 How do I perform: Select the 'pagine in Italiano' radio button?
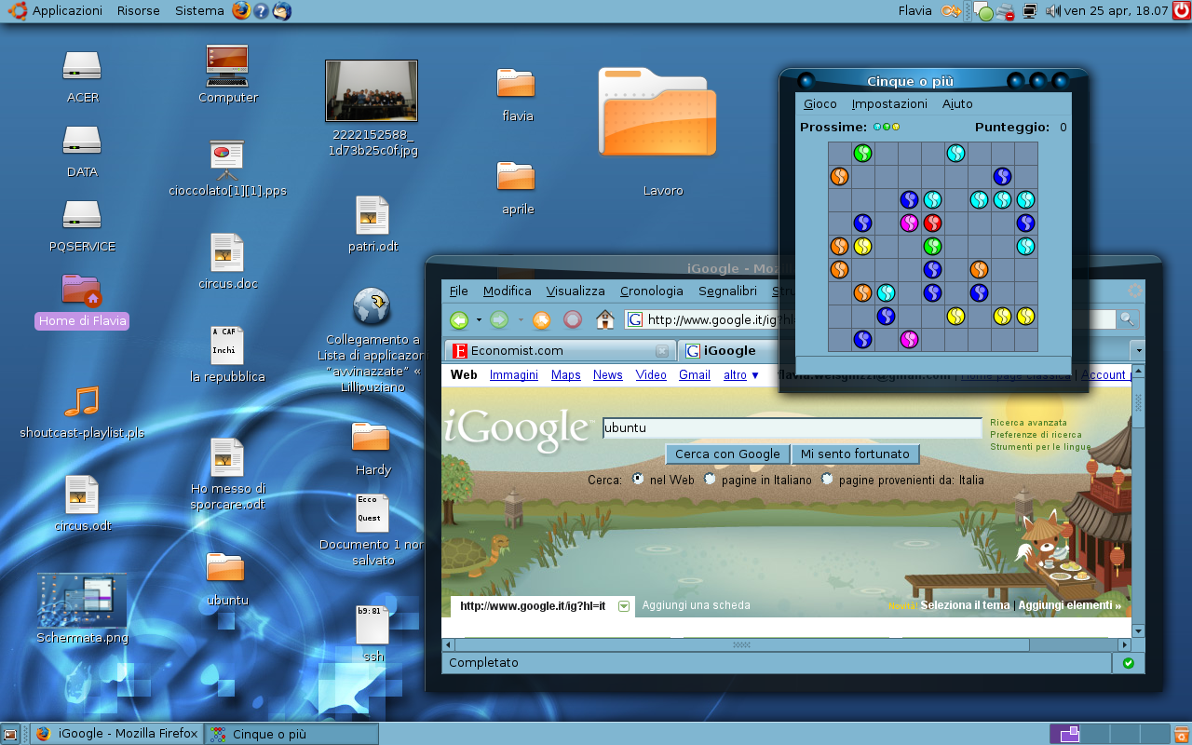(x=710, y=480)
